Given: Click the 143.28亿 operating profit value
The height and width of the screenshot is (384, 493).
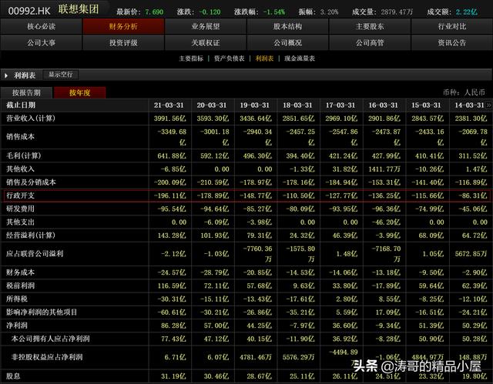Looking at the screenshot, I should (x=172, y=235).
